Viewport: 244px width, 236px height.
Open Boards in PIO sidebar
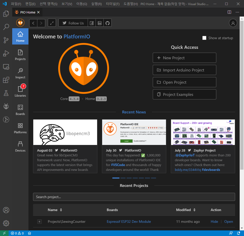click(20, 110)
